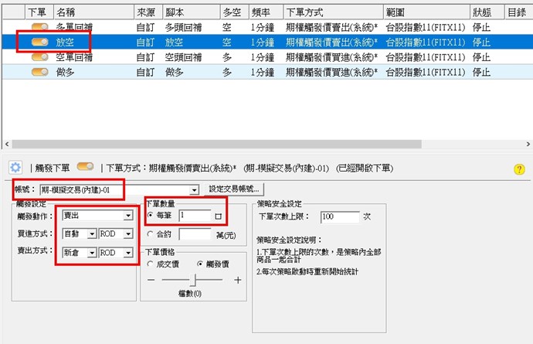The height and width of the screenshot is (344, 533).
Task: Toggle the 下單 switch for 做多 row
Action: [40, 71]
